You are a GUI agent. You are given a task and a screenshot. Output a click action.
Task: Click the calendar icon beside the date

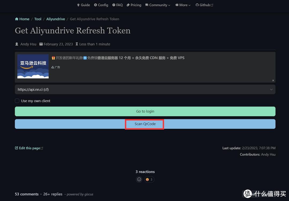point(41,44)
